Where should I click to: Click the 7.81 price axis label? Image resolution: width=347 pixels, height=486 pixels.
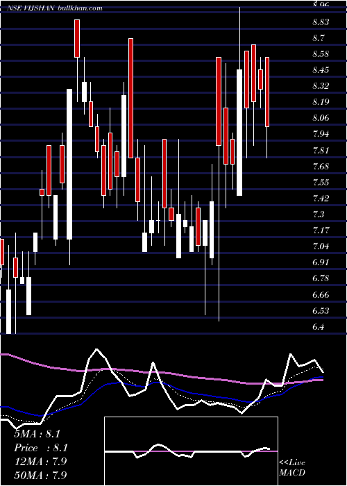click(x=321, y=150)
